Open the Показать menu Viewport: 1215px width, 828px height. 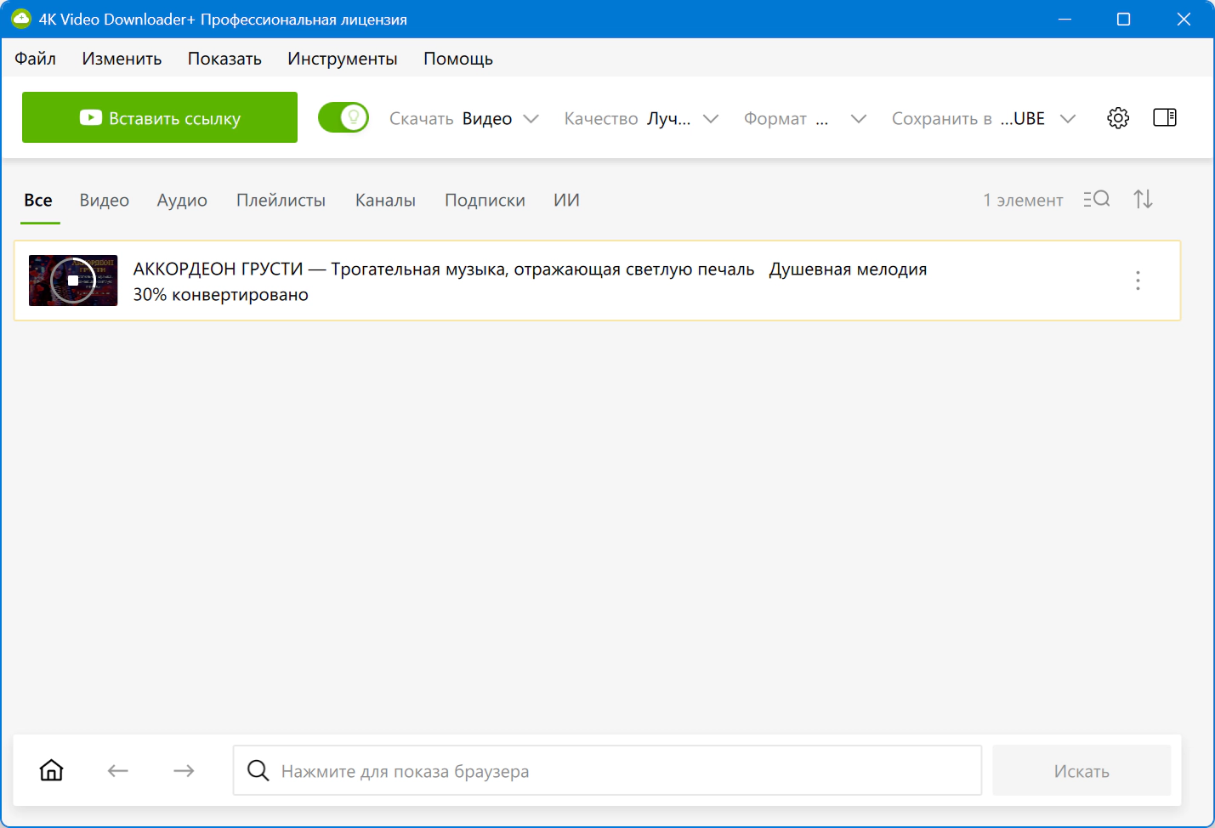point(224,59)
